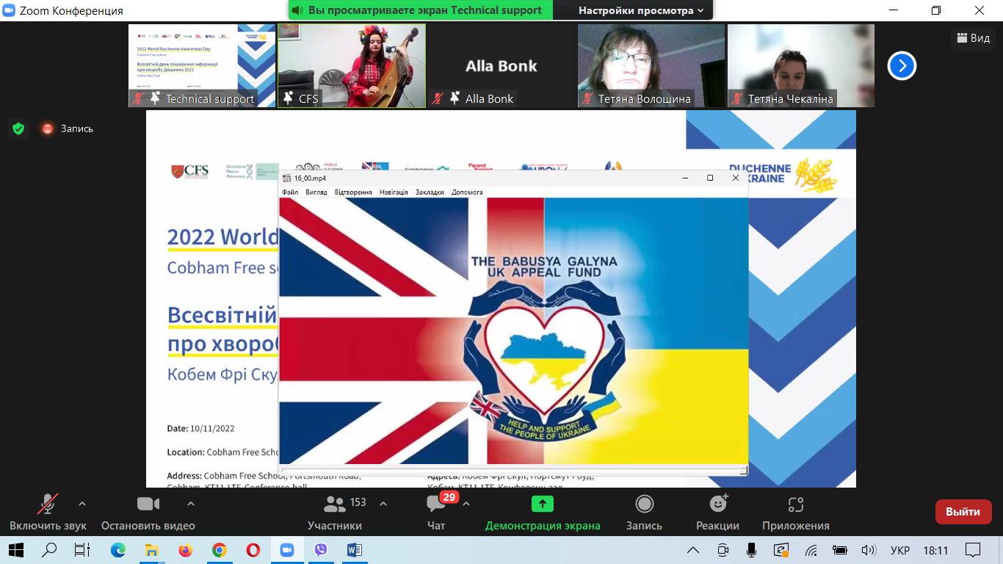Open the Чат chat panel
The width and height of the screenshot is (1003, 564).
tap(436, 513)
